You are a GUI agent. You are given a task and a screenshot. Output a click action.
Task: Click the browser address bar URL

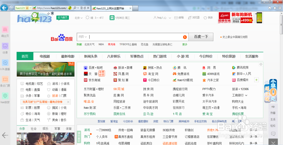[x=52, y=8]
